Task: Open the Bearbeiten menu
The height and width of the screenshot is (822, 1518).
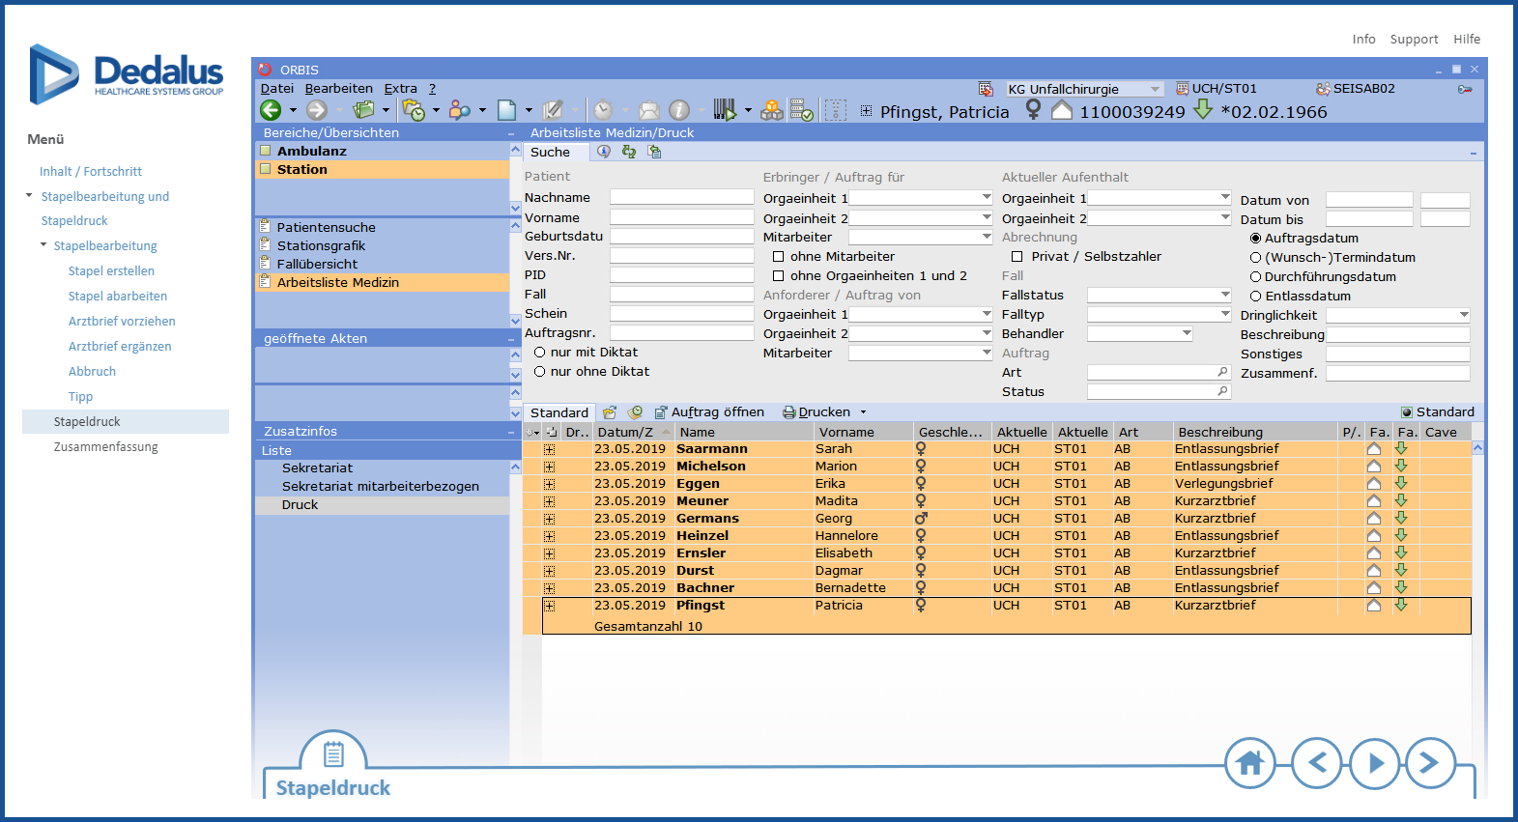Action: pos(338,89)
